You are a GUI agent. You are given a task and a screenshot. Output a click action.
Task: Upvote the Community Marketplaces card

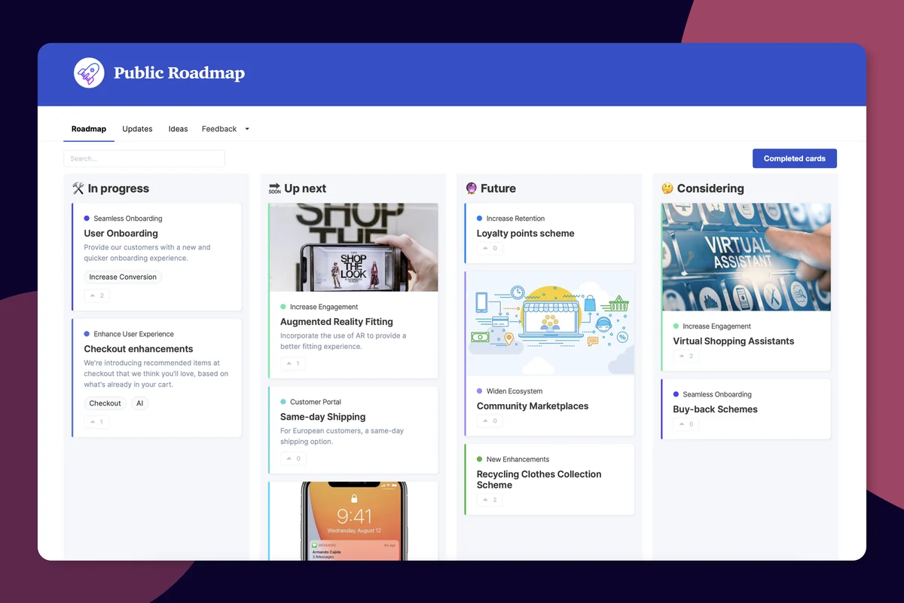[x=490, y=421]
